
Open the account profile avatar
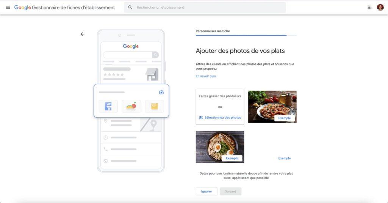coord(380,8)
